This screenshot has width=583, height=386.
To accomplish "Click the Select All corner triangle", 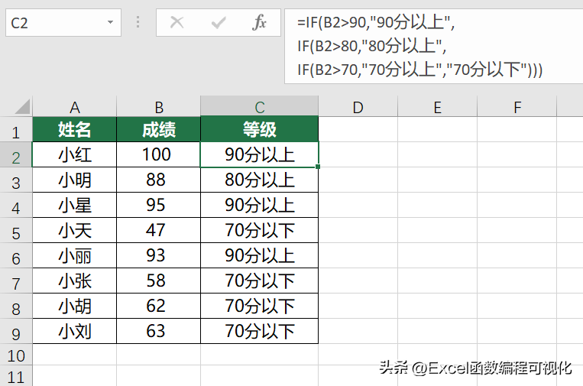I will (22, 107).
